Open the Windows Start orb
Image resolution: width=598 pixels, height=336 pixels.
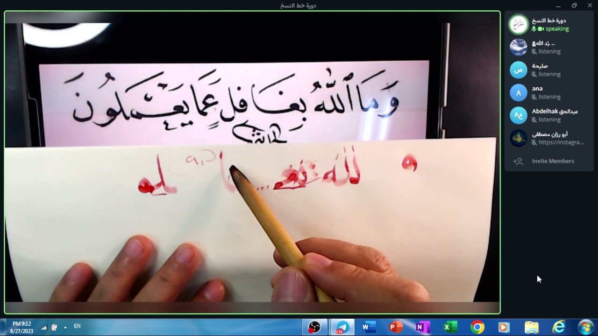tap(585, 327)
